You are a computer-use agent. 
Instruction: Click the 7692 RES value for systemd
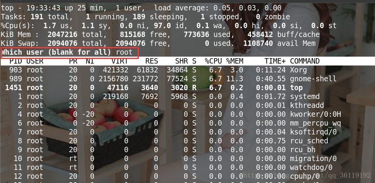point(150,96)
